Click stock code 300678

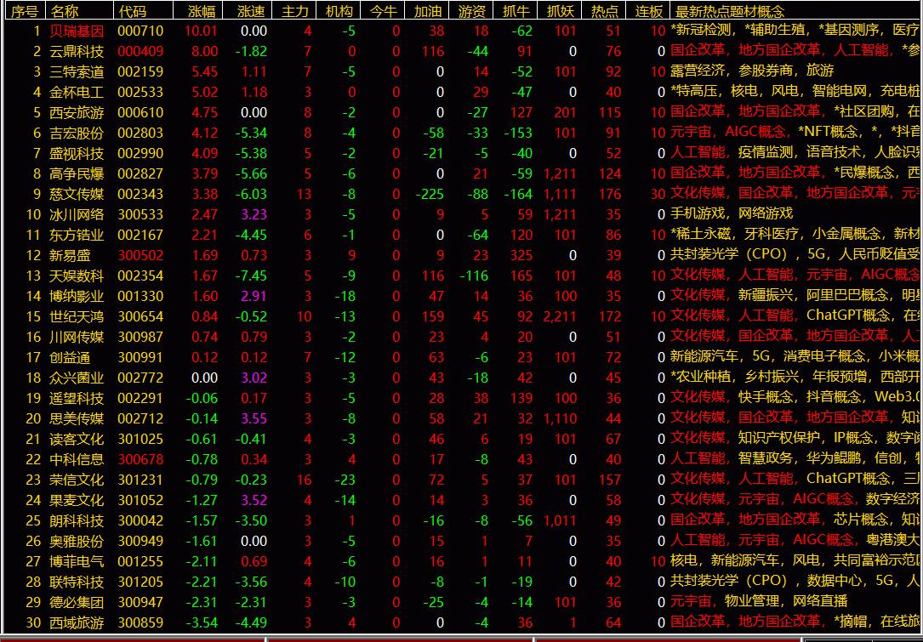coord(140,459)
